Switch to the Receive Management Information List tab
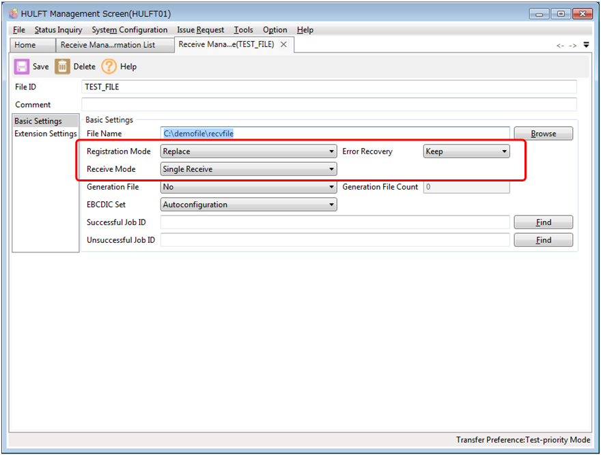601x455 pixels. 108,45
